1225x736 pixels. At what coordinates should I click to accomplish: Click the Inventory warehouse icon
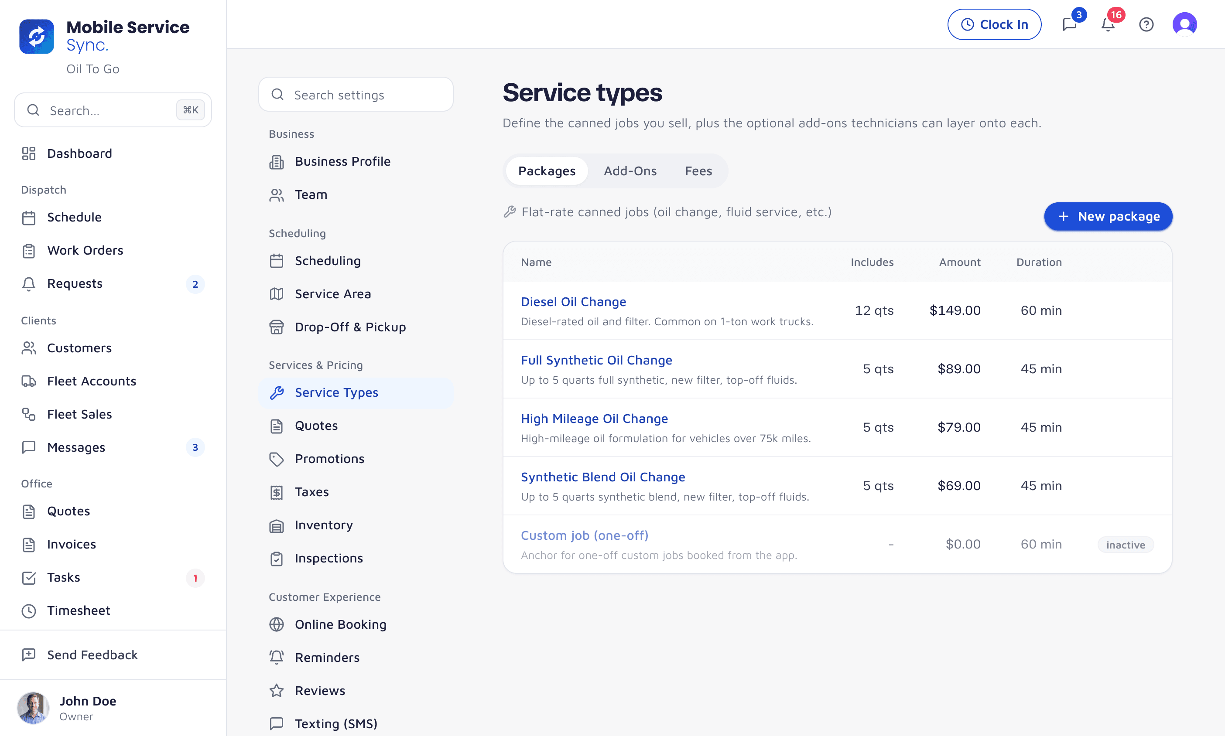276,525
